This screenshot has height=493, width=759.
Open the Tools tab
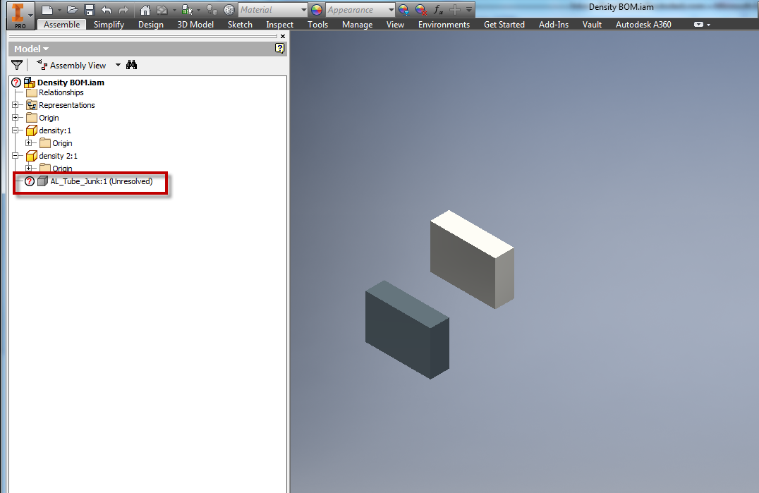(x=317, y=24)
